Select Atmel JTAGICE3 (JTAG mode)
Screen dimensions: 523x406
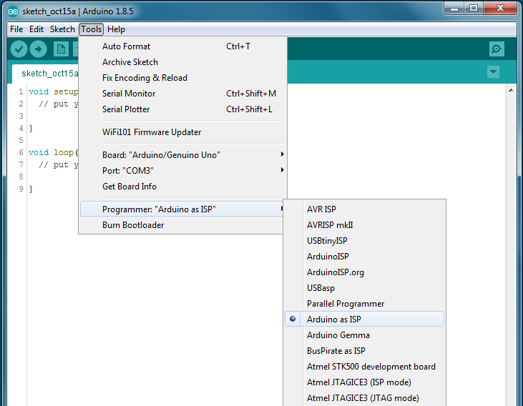pyautogui.click(x=365, y=398)
